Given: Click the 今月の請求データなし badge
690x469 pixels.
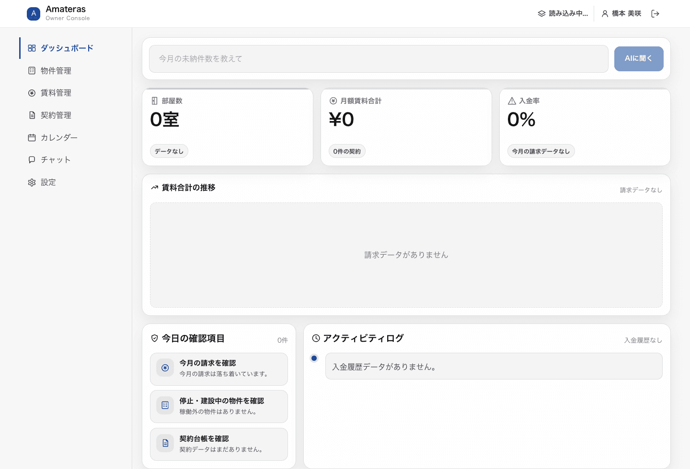Looking at the screenshot, I should [541, 151].
